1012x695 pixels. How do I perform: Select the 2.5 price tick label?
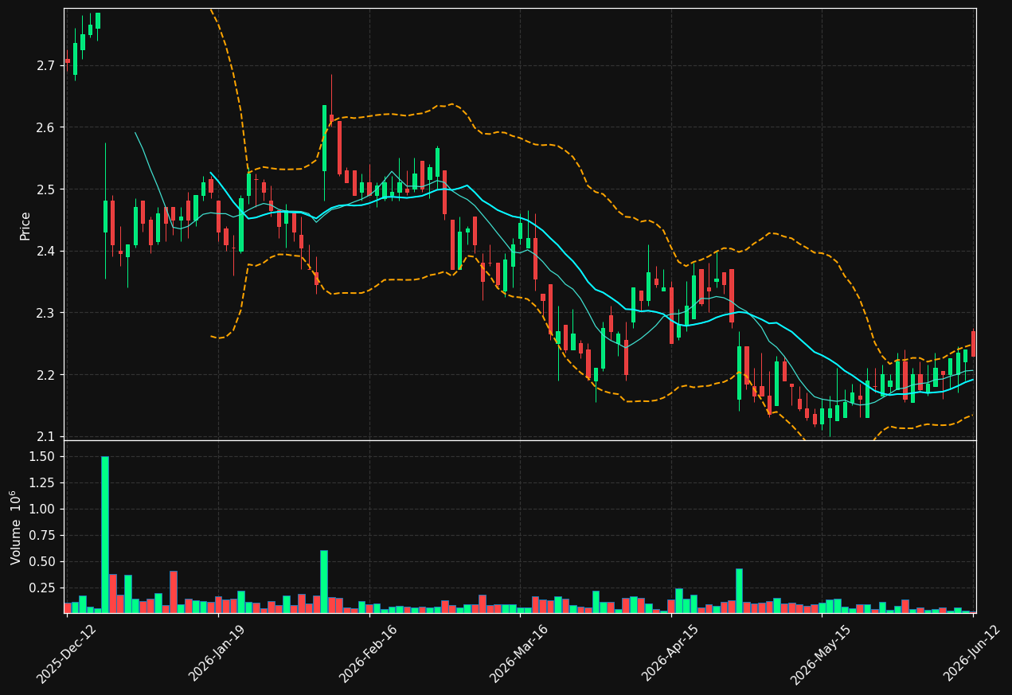click(x=46, y=189)
